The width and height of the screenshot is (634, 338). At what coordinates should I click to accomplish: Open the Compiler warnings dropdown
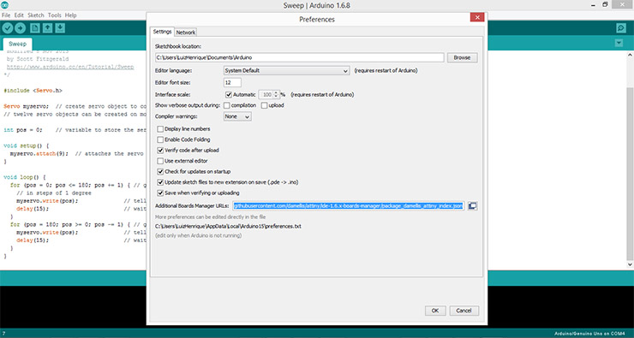[237, 116]
